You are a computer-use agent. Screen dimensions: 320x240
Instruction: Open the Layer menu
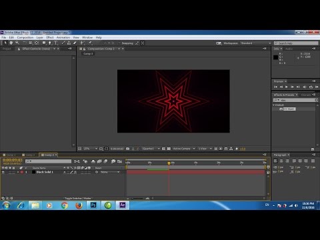pyautogui.click(x=40, y=37)
